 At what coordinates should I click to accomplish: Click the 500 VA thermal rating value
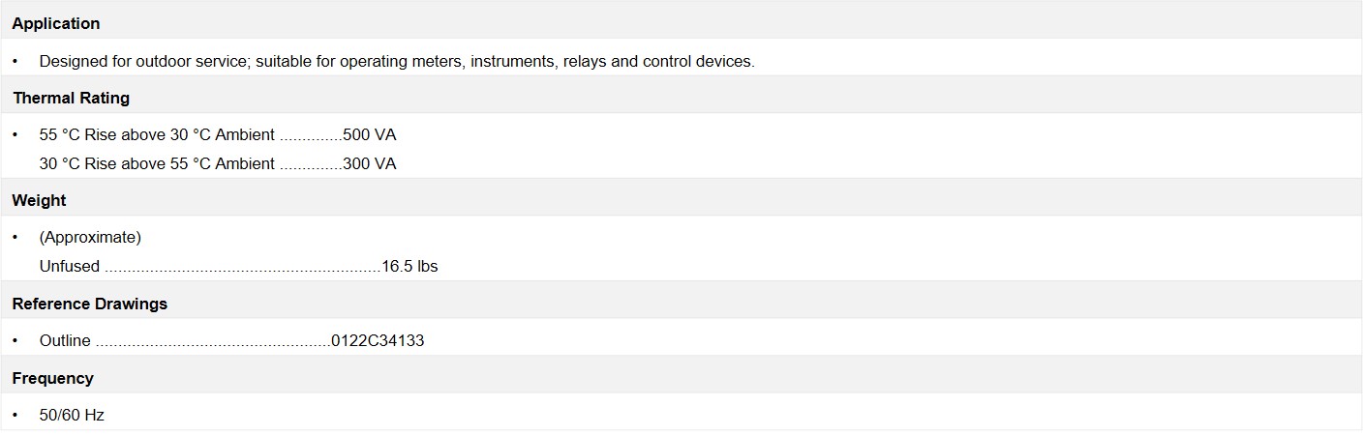[370, 134]
